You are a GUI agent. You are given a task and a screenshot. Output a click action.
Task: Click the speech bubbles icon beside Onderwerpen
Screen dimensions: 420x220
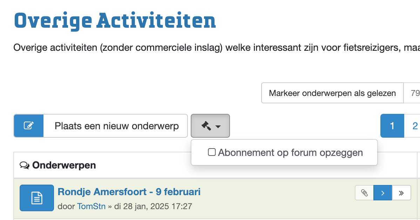point(25,165)
